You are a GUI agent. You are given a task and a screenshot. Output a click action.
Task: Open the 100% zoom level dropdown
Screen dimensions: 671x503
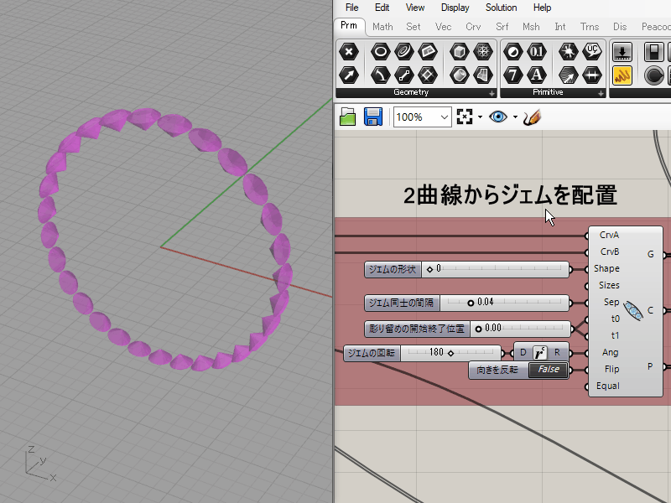pos(445,117)
